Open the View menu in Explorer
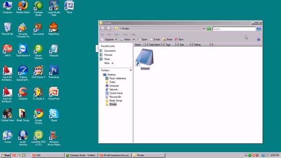 116,35
